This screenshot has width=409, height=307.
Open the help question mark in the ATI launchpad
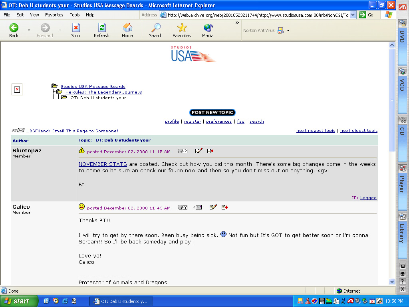[x=403, y=281]
